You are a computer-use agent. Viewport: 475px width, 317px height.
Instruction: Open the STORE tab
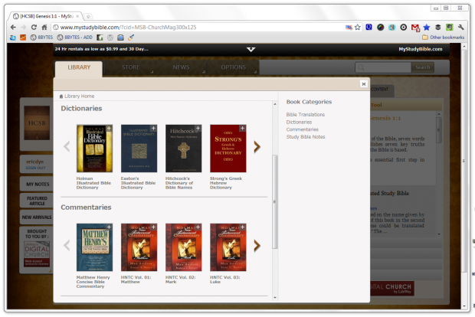pos(130,67)
